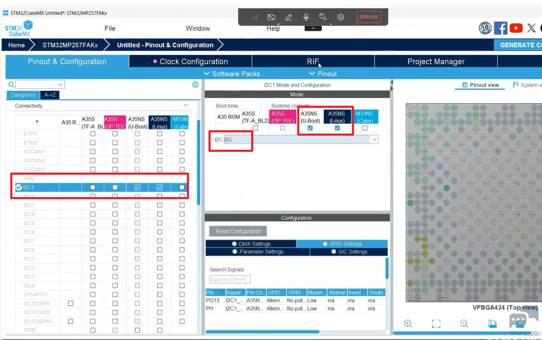The image size is (542, 340).
Task: Expand the Software Packs menu
Action: (232, 74)
